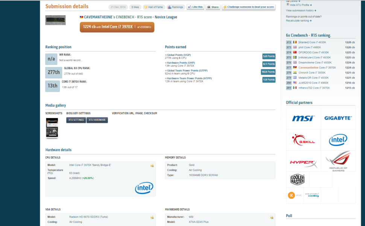Click the edit icon in the VGA details box
The image size is (365, 226).
(x=152, y=217)
